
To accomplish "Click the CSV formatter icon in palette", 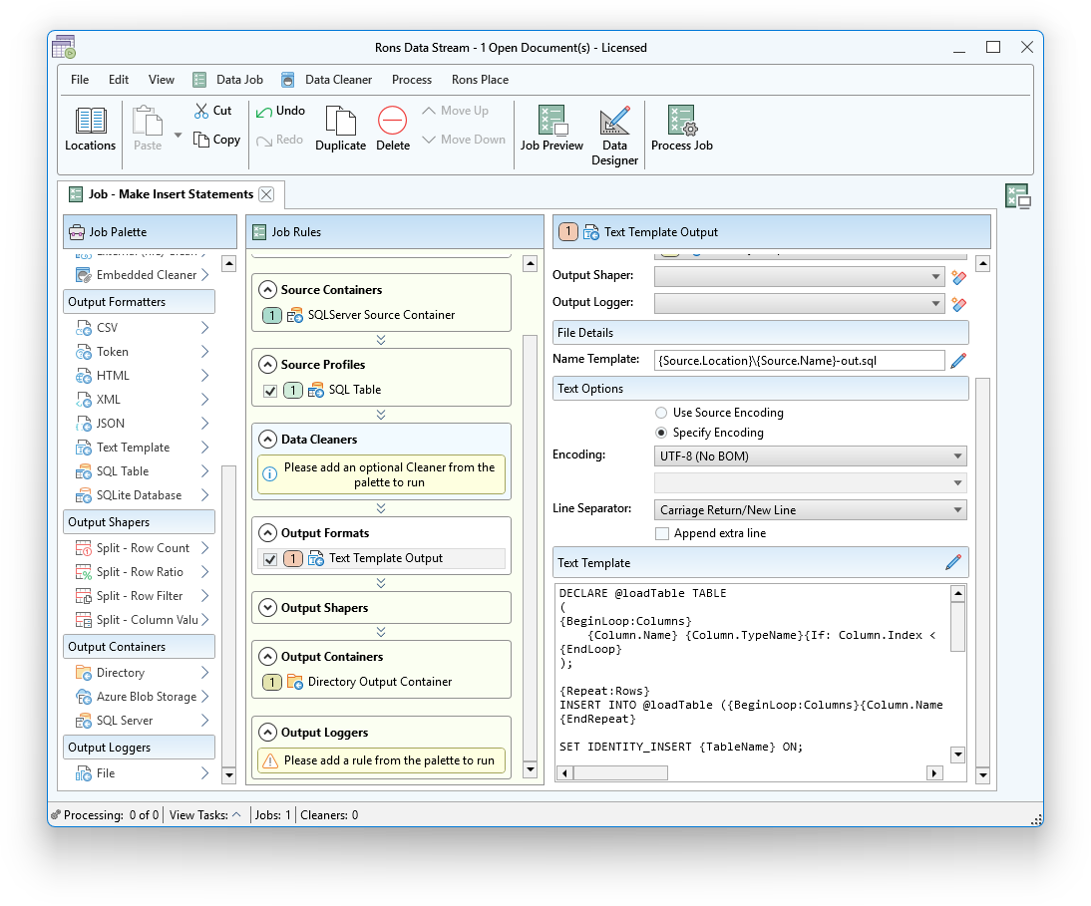I will [x=84, y=328].
